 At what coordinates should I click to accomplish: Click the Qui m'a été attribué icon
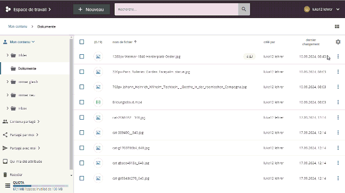(x=5, y=161)
